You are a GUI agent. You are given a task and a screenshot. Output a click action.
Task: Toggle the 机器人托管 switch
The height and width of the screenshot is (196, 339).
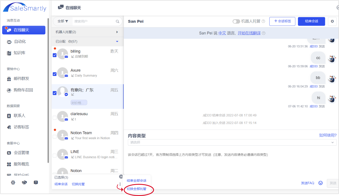click(x=236, y=21)
